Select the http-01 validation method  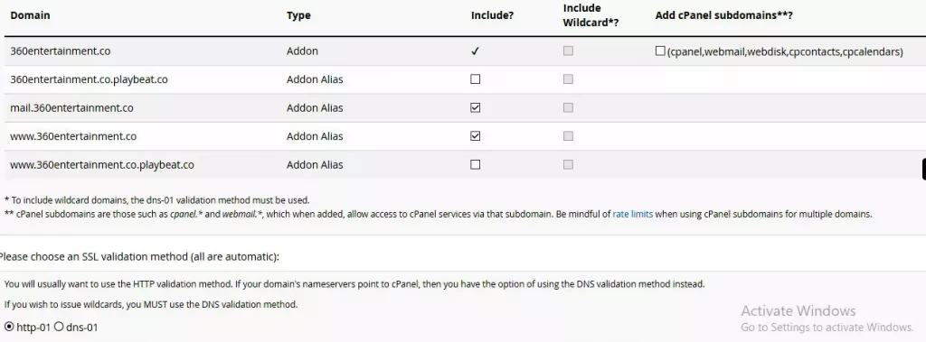[9, 327]
